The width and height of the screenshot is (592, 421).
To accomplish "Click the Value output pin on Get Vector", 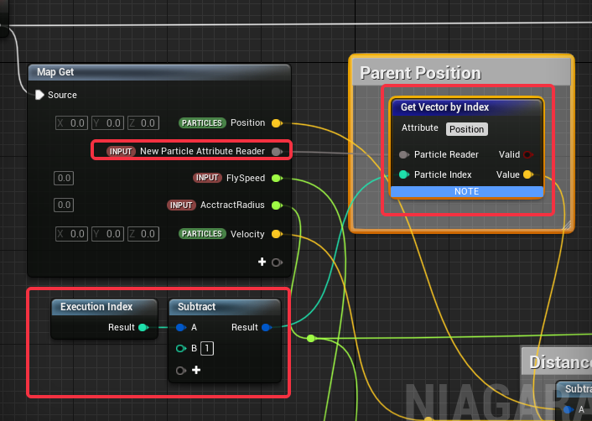I will 527,175.
